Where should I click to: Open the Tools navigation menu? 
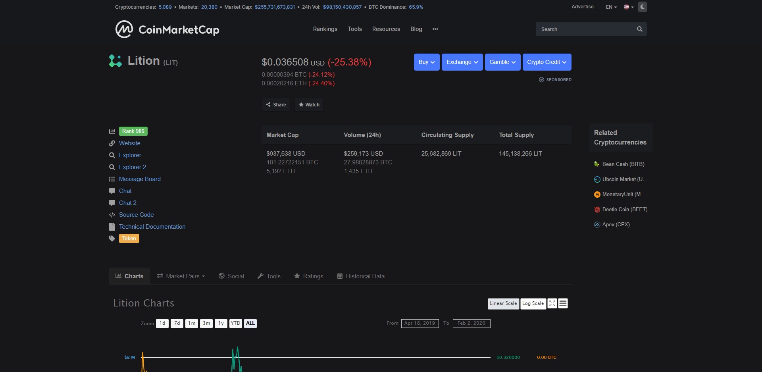[355, 29]
